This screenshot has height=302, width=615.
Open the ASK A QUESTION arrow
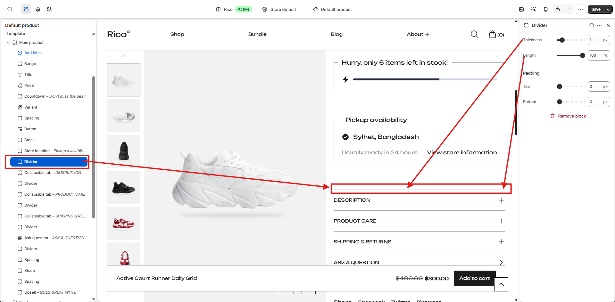501,263
